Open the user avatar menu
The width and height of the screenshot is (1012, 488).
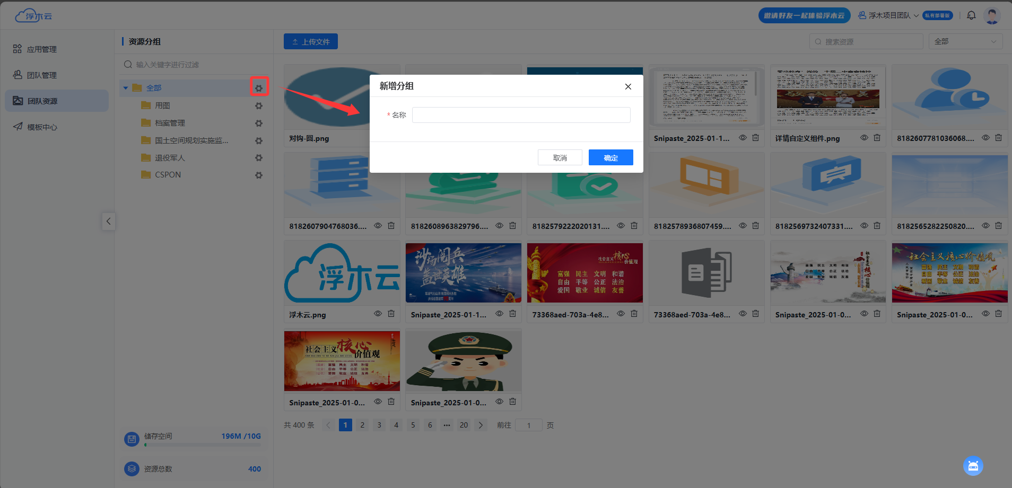coord(991,15)
